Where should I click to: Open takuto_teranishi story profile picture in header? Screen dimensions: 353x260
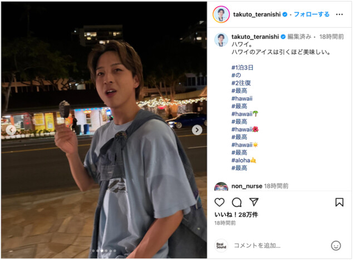(221, 14)
